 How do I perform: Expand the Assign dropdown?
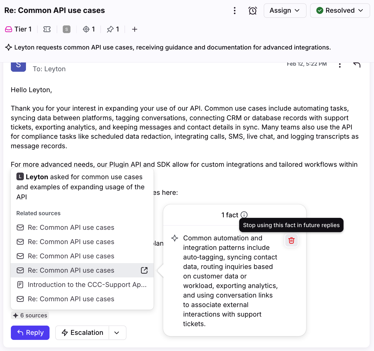click(x=285, y=11)
